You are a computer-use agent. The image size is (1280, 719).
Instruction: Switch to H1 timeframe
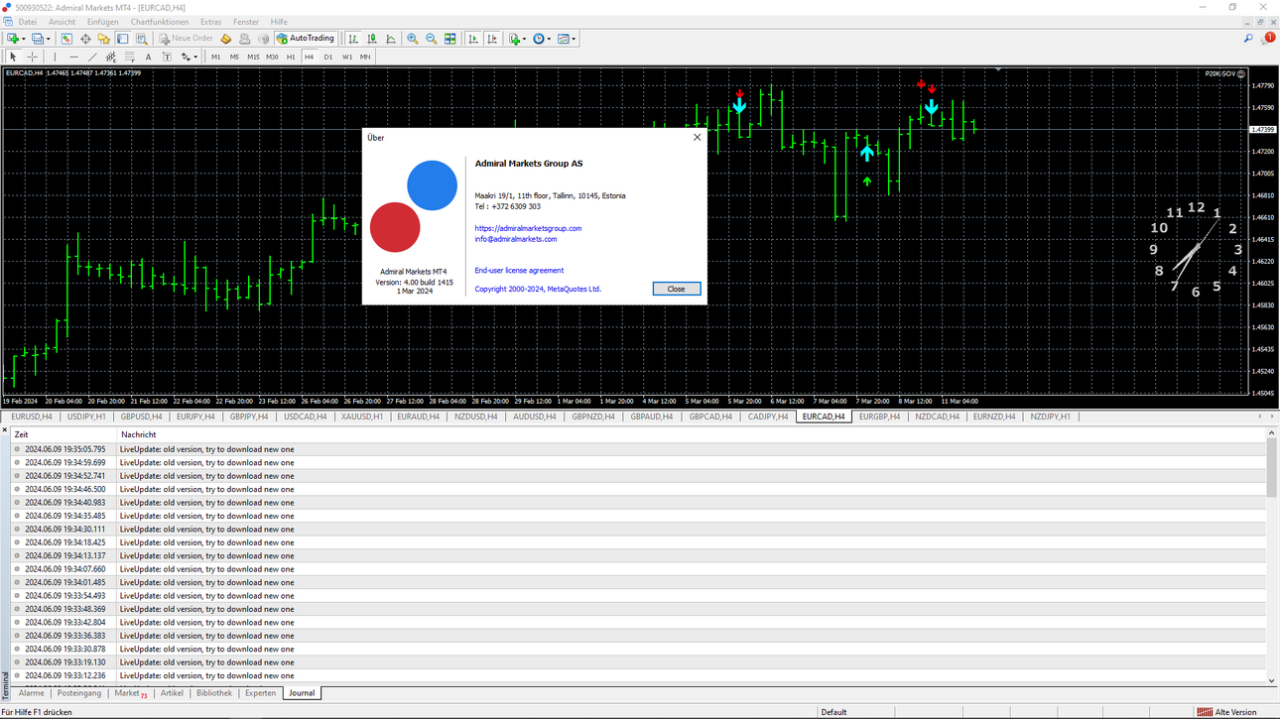[291, 57]
